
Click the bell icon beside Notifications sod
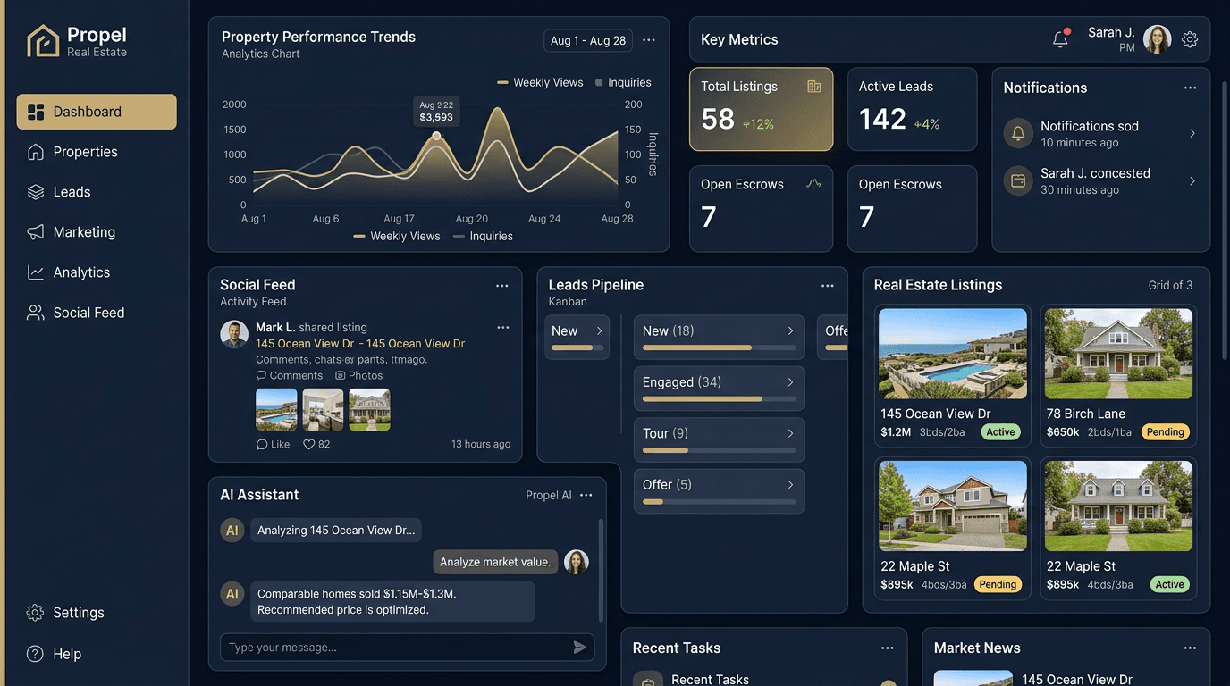pos(1017,134)
